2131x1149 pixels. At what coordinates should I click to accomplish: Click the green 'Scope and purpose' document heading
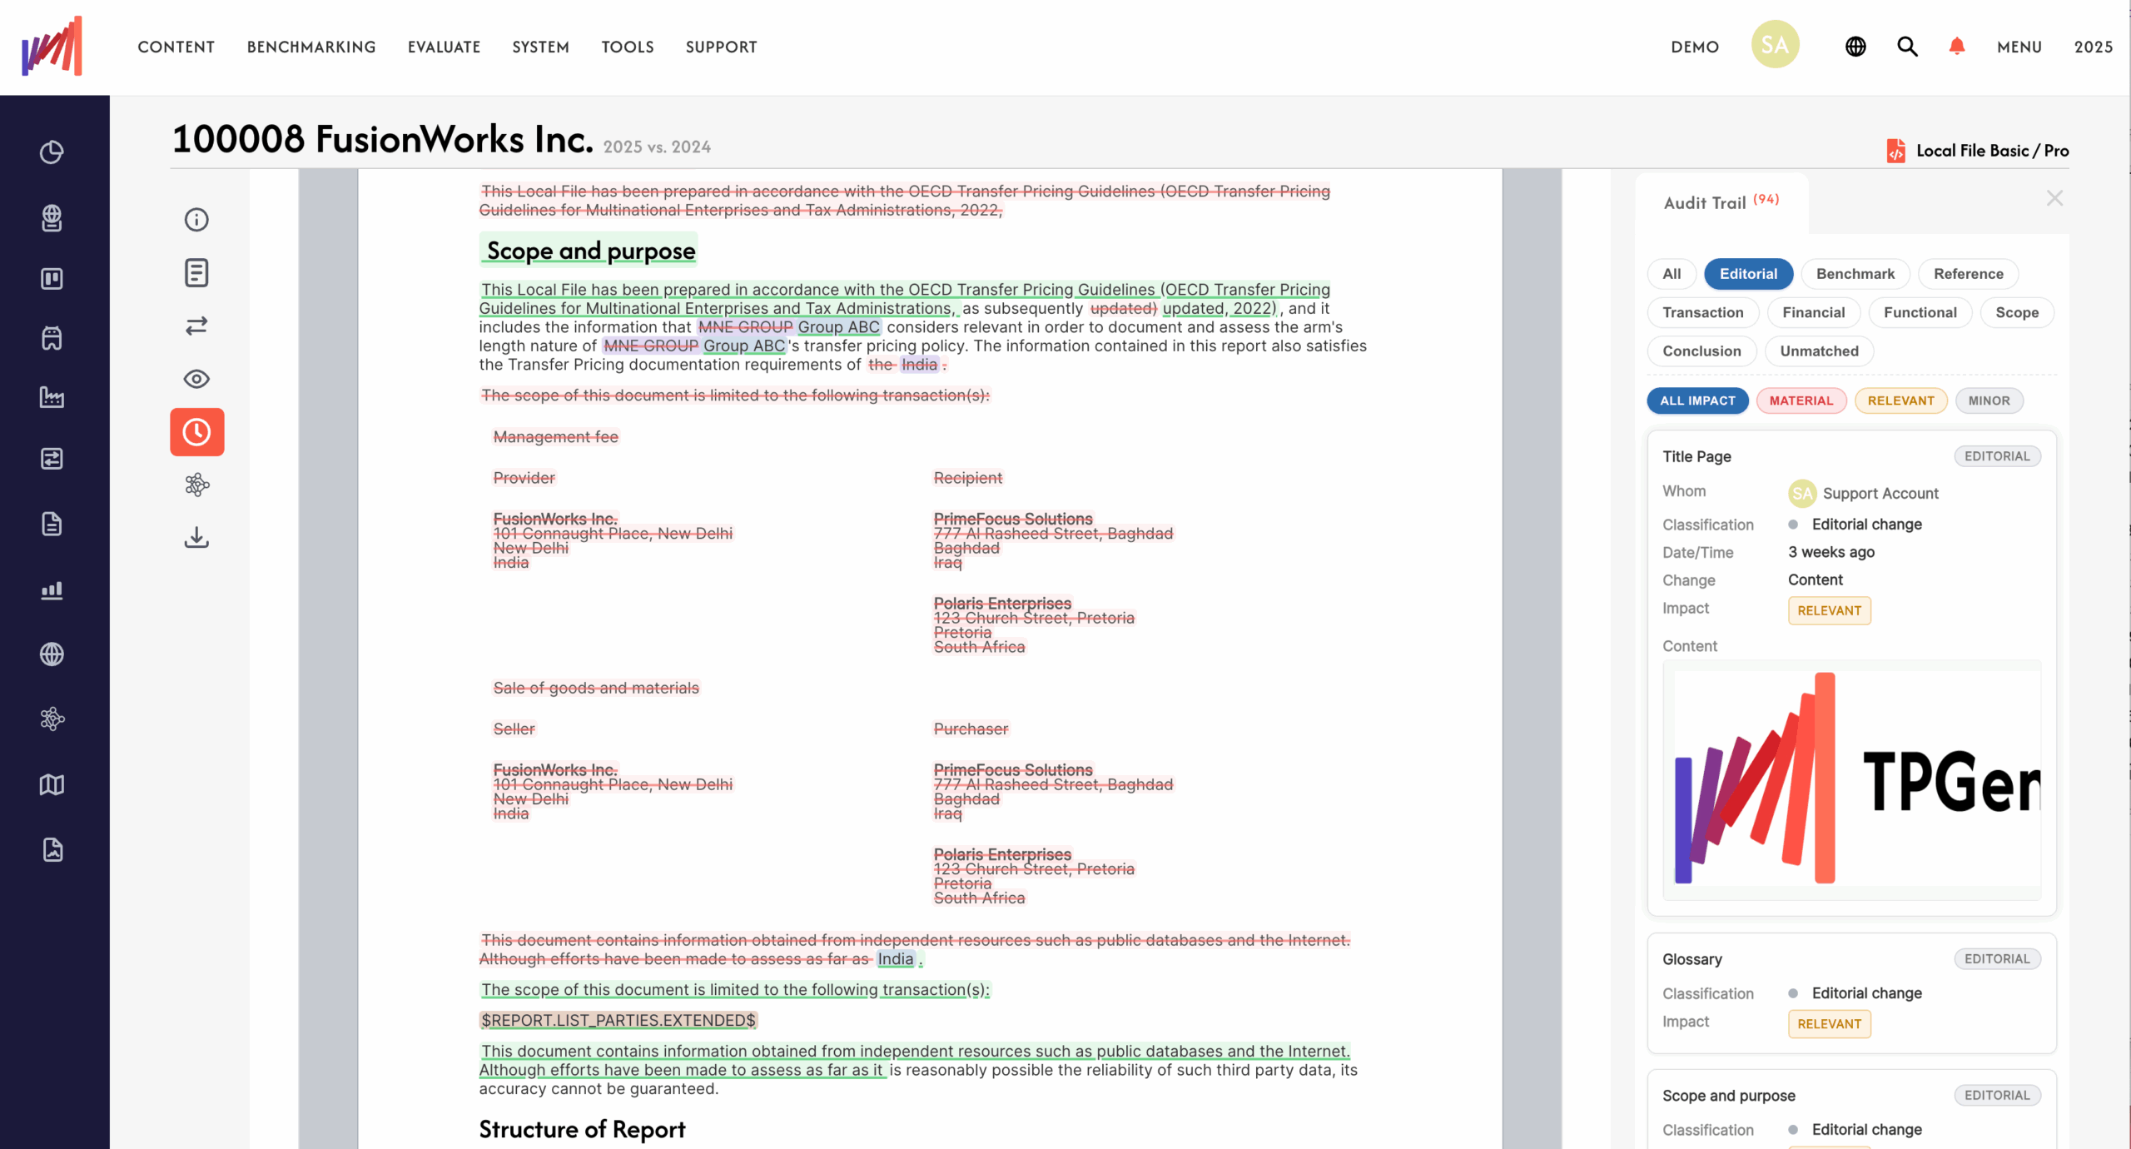click(x=590, y=251)
